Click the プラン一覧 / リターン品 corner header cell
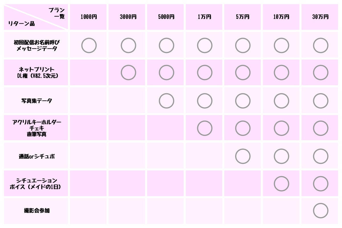This screenshot has width=342, height=228. pyautogui.click(x=36, y=17)
